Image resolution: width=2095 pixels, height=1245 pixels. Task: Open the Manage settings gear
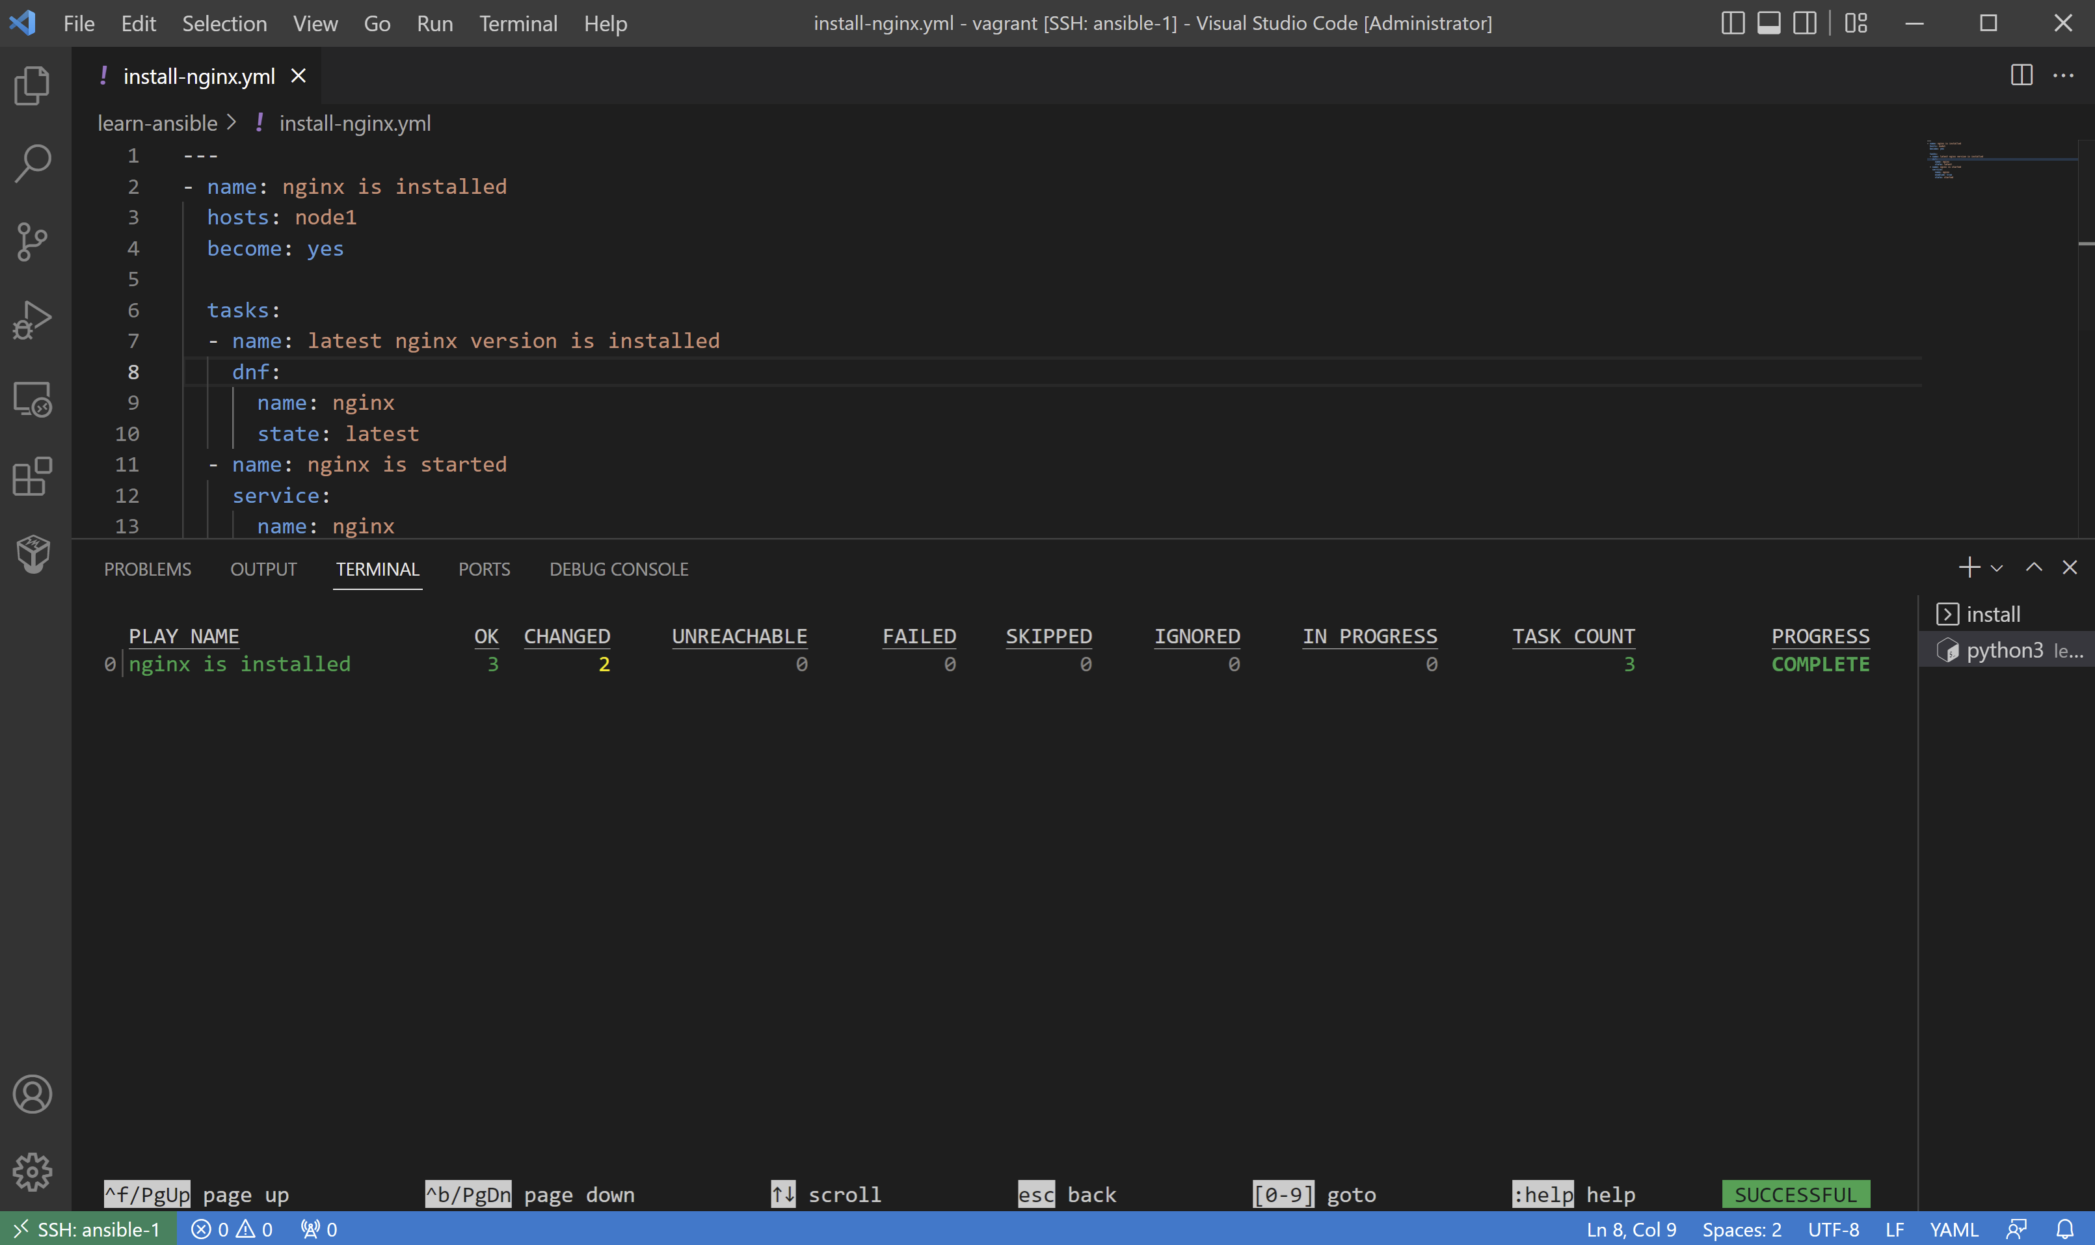tap(32, 1172)
